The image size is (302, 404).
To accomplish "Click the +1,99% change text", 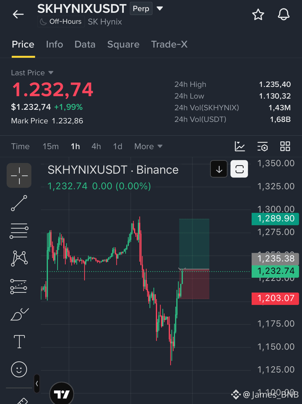I will coord(68,107).
